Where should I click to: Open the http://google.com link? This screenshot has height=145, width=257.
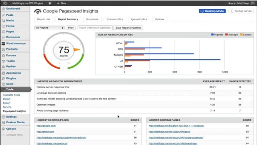(46, 126)
